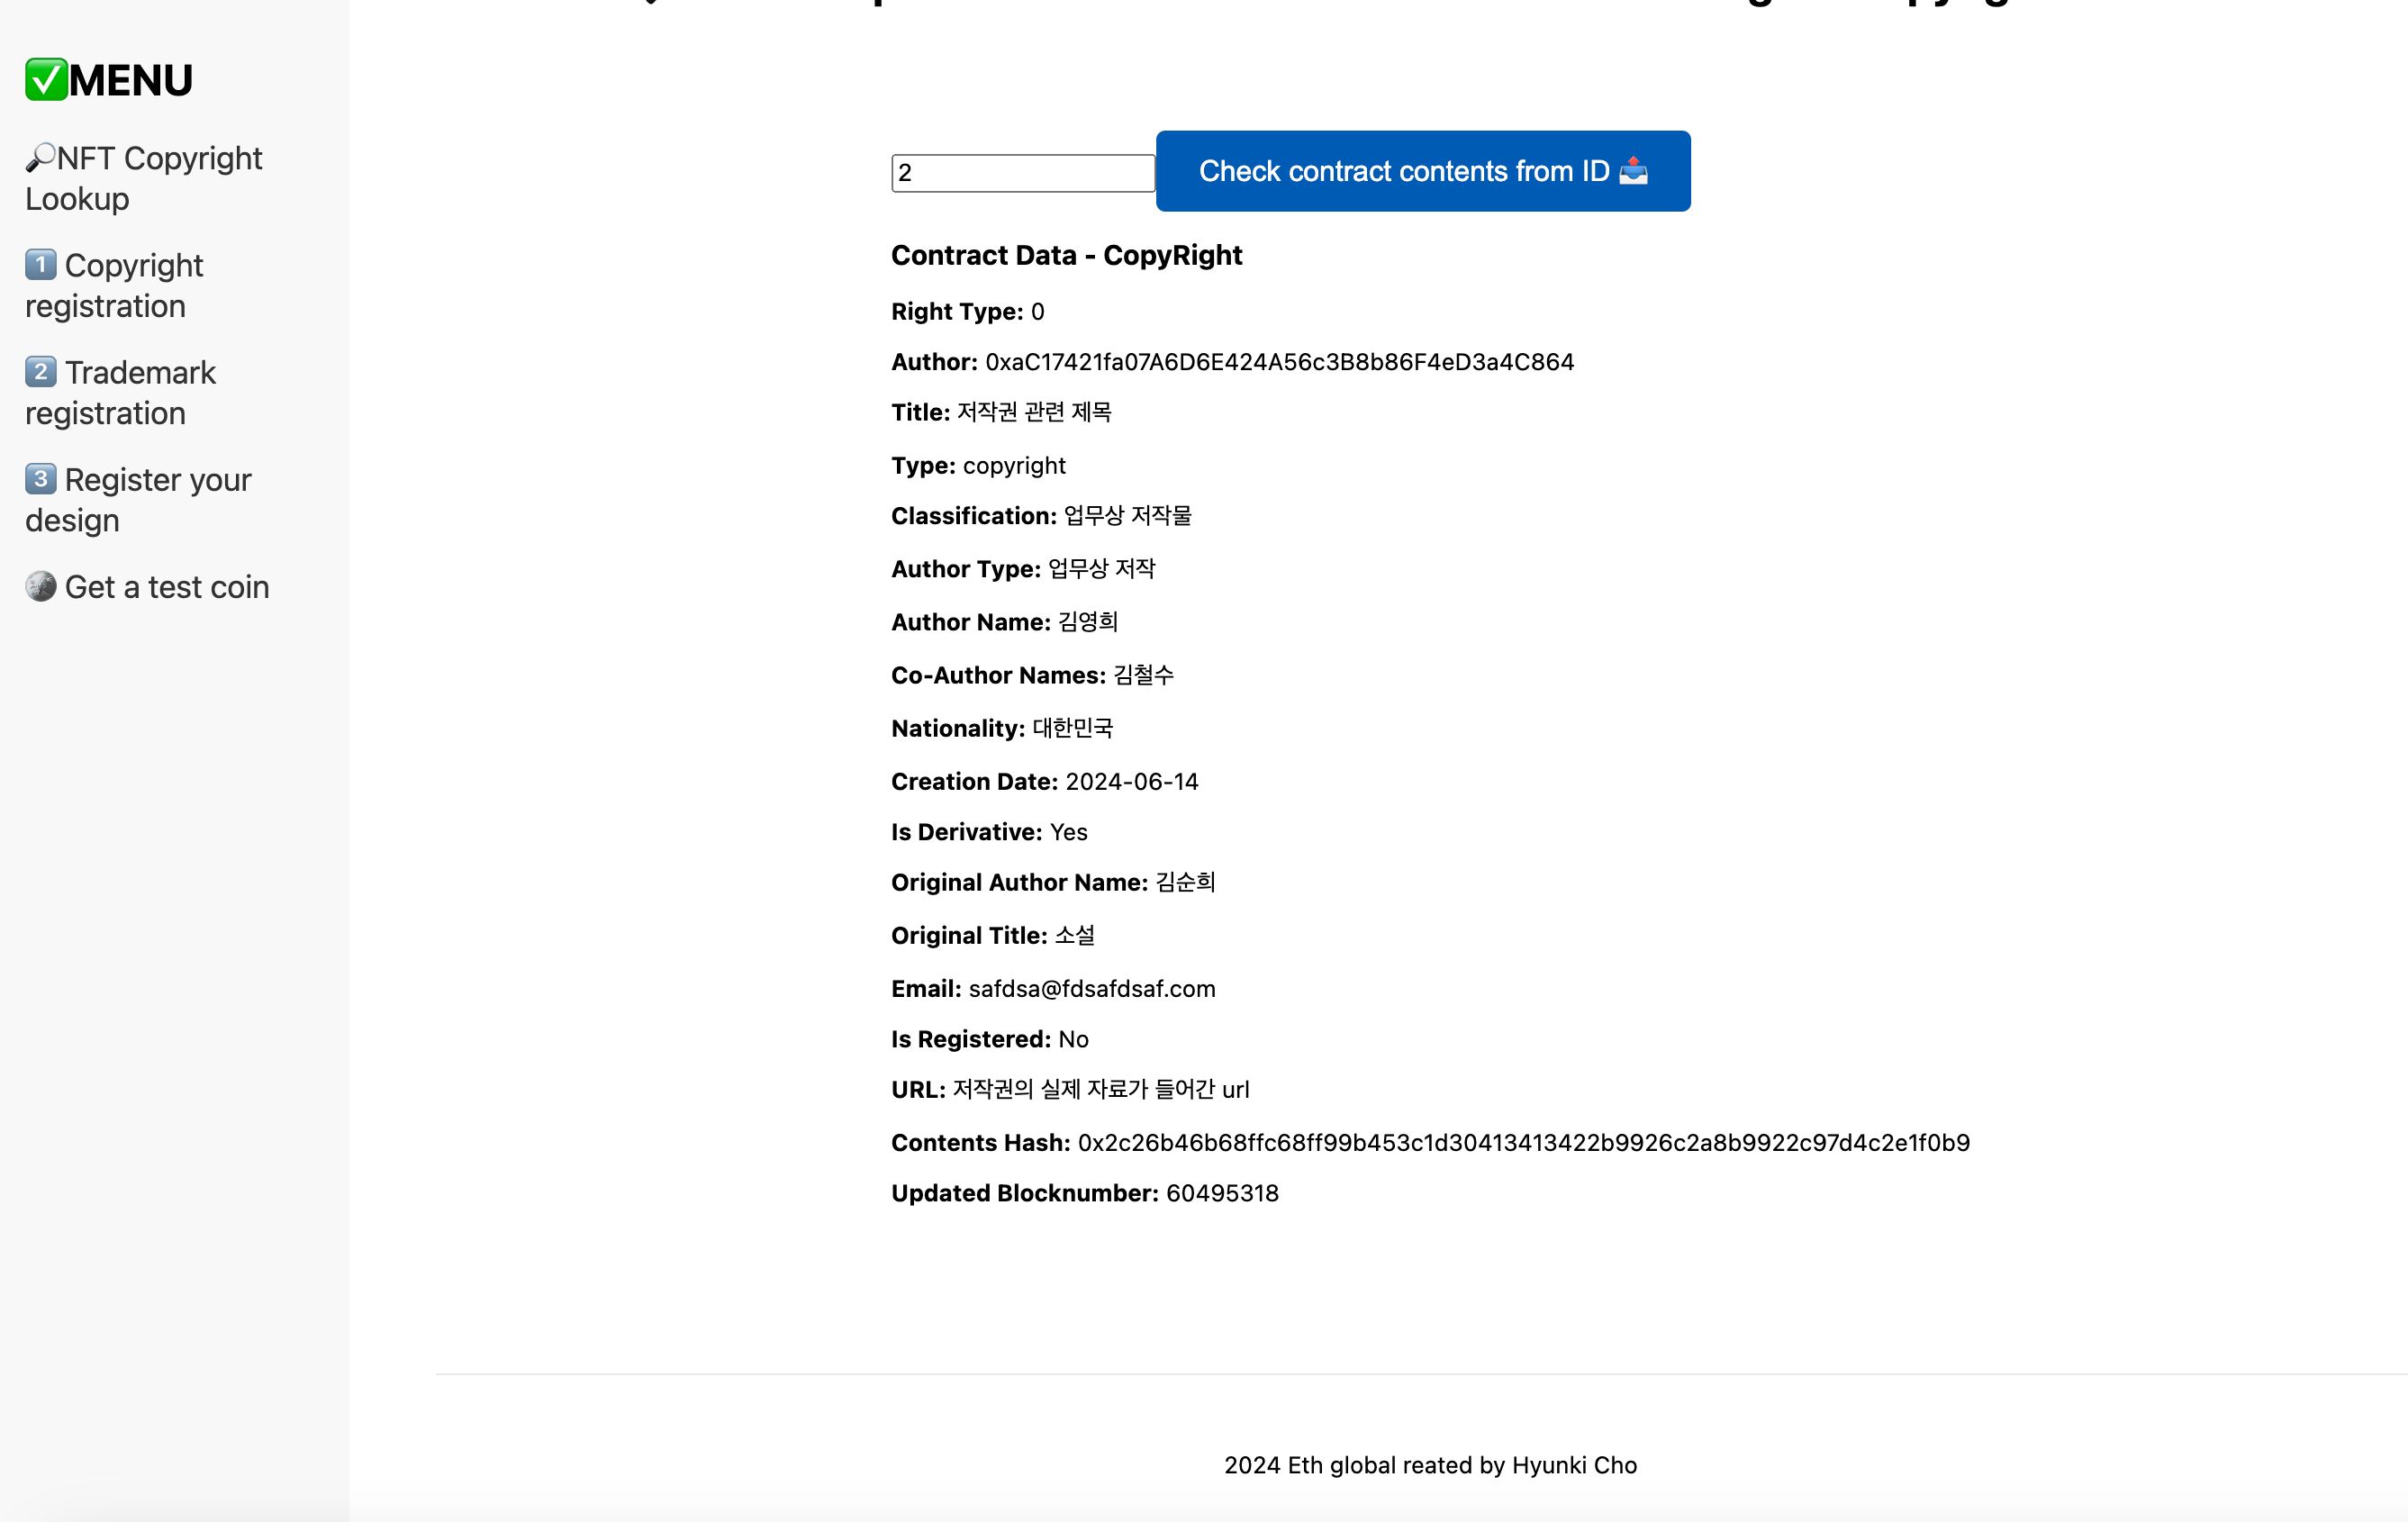Open the Register your design page

point(138,499)
